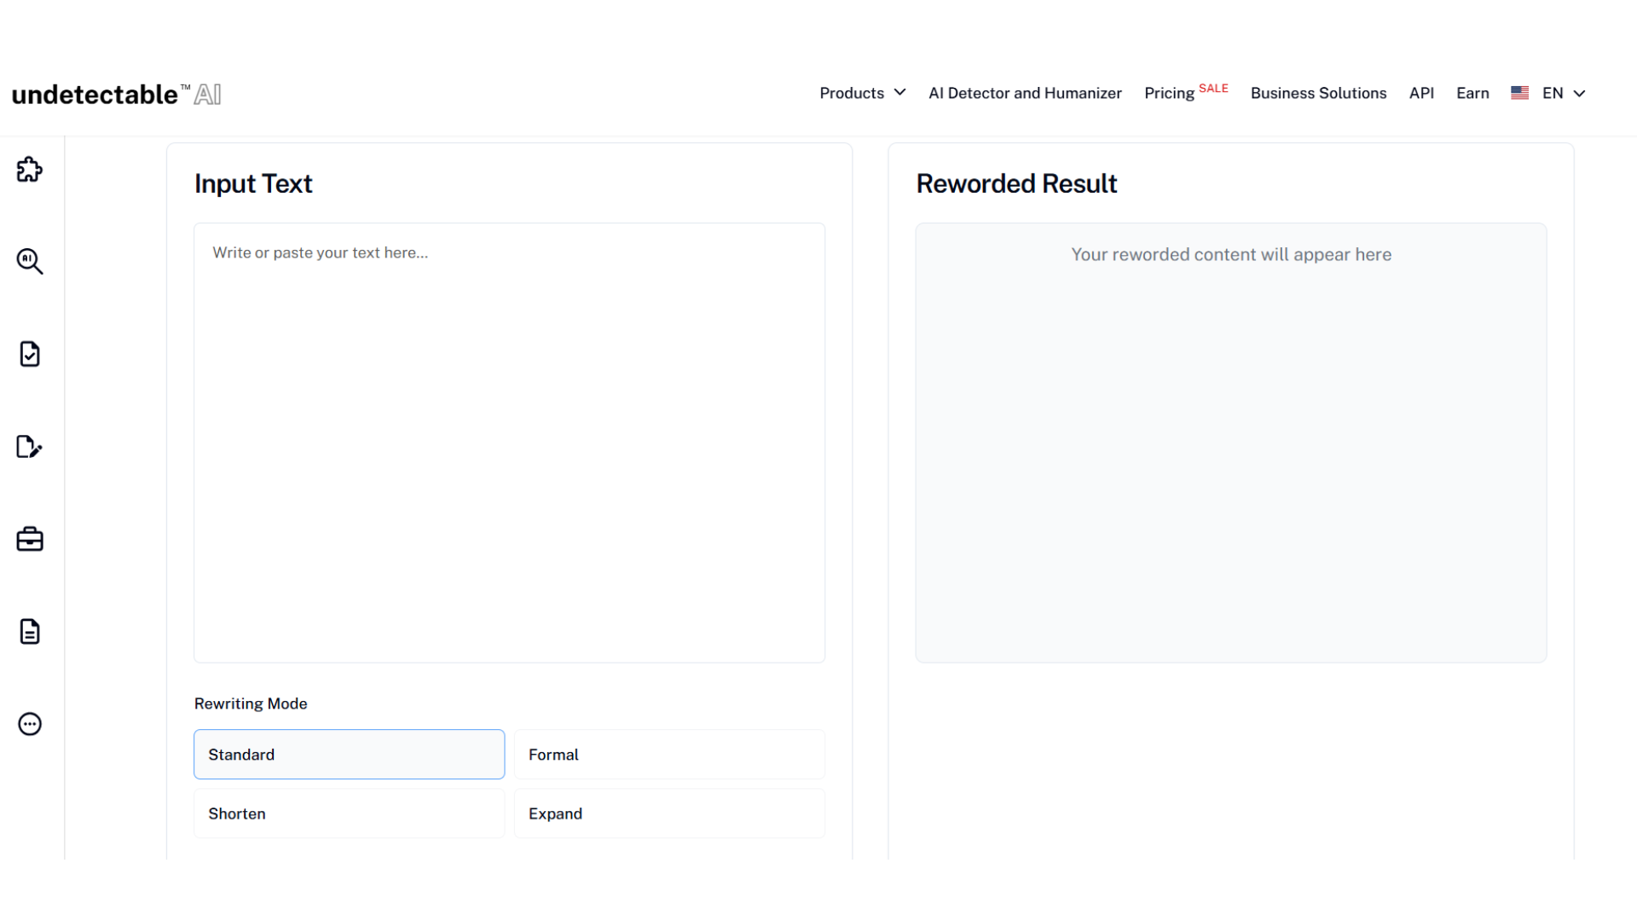Click the three-dots more icon
Image resolution: width=1637 pixels, height=921 pixels.
[x=30, y=724]
